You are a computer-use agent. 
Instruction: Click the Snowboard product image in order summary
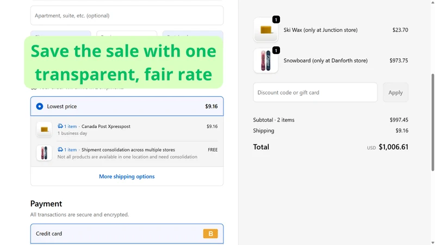pyautogui.click(x=266, y=60)
